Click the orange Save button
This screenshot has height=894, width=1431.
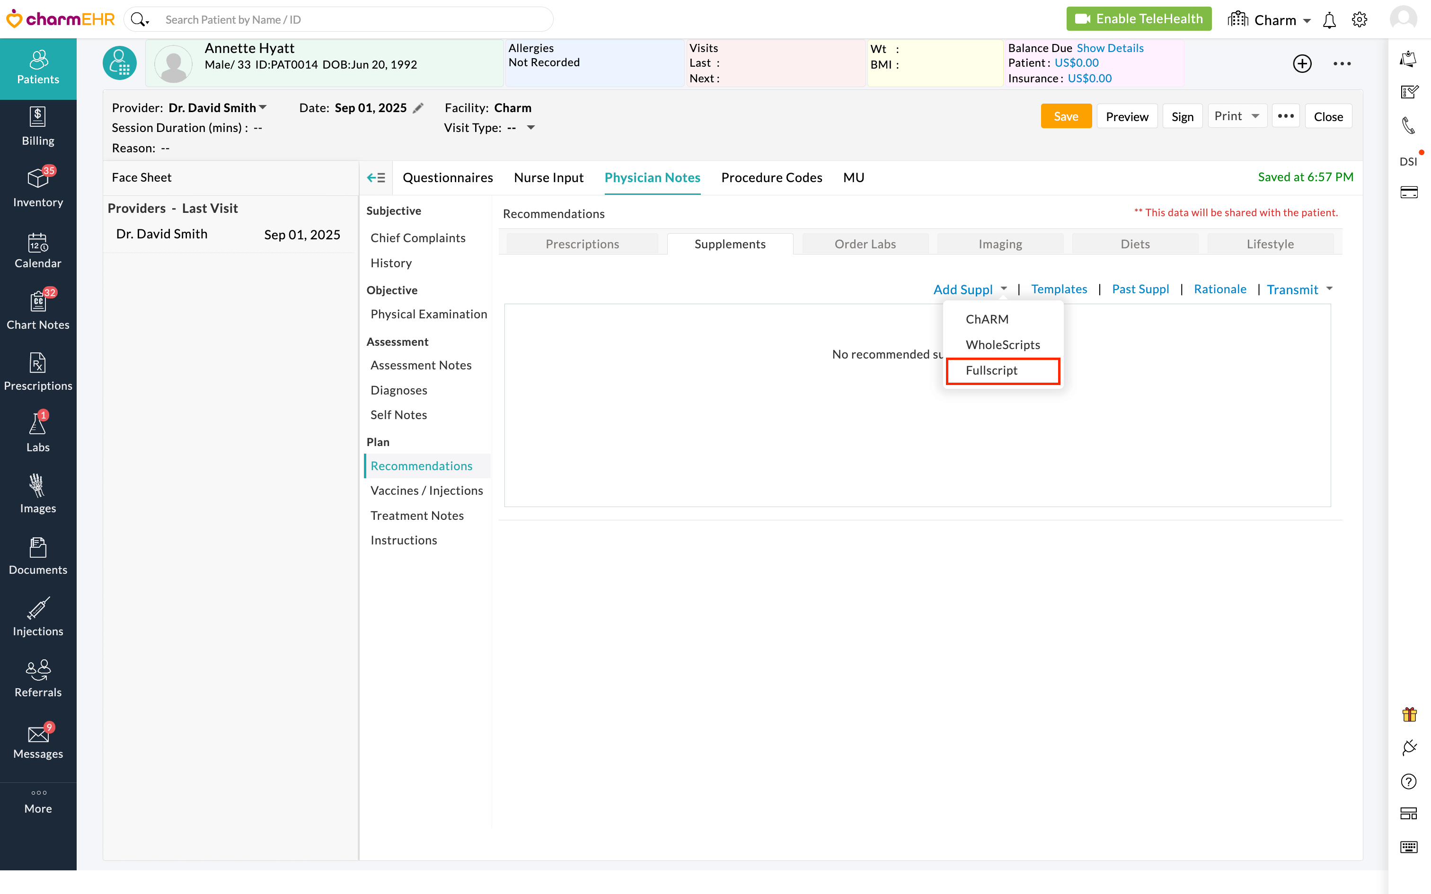pos(1066,116)
